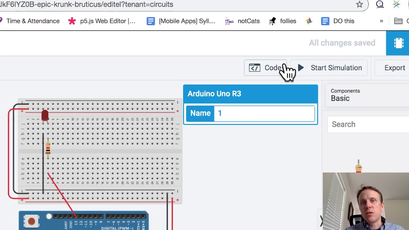The image size is (409, 230).
Task: Open the components view icon in blue header
Action: pyautogui.click(x=398, y=43)
